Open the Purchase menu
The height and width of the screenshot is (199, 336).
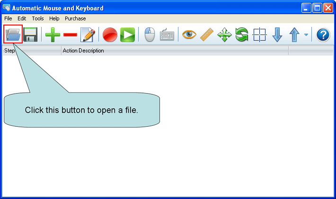(75, 18)
